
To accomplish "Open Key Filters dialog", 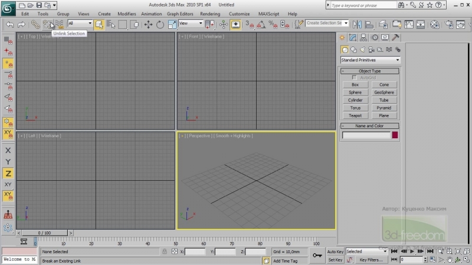I will pos(371,260).
